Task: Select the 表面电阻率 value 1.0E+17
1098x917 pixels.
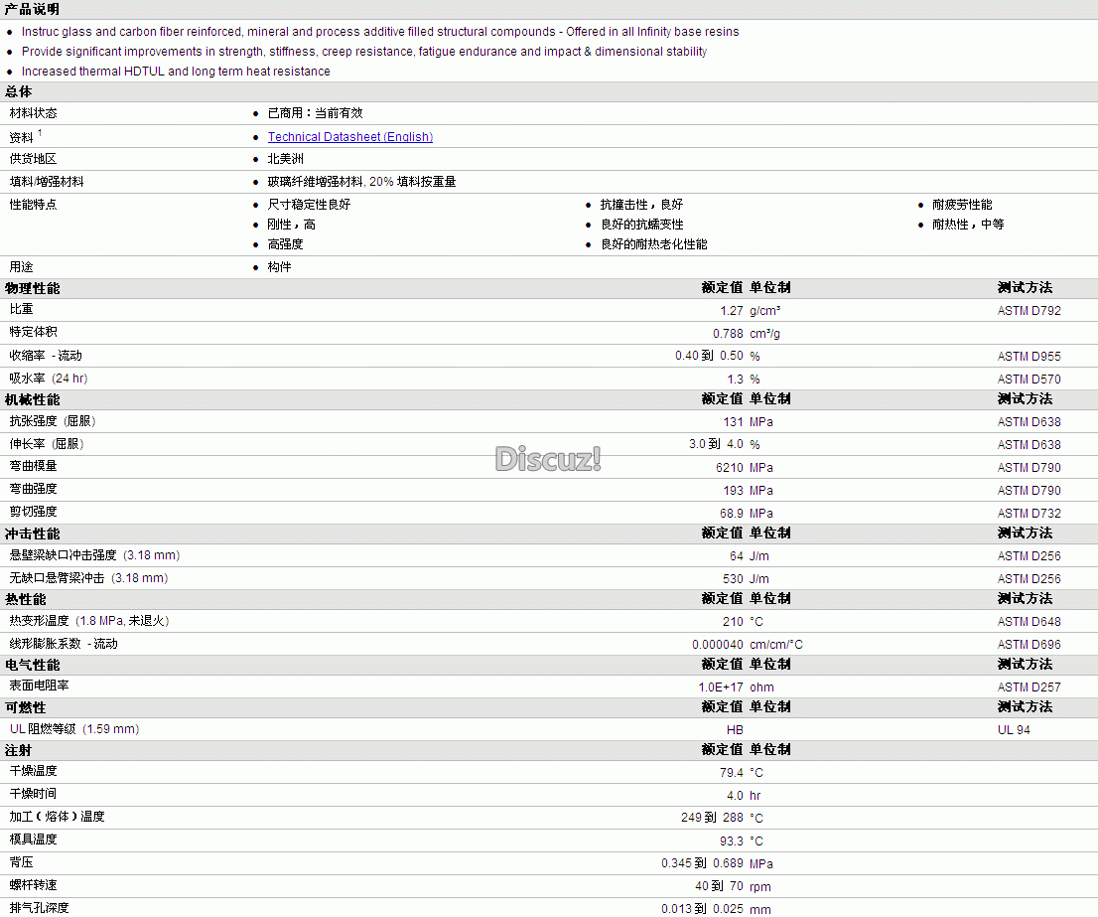Action: pos(721,688)
